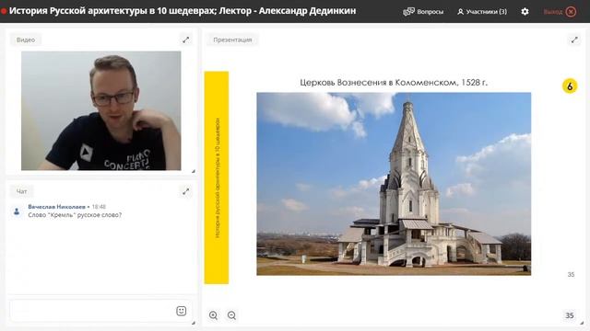This screenshot has width=590, height=331.
Task: Click the message timestamp 18:48
Action: click(x=99, y=207)
